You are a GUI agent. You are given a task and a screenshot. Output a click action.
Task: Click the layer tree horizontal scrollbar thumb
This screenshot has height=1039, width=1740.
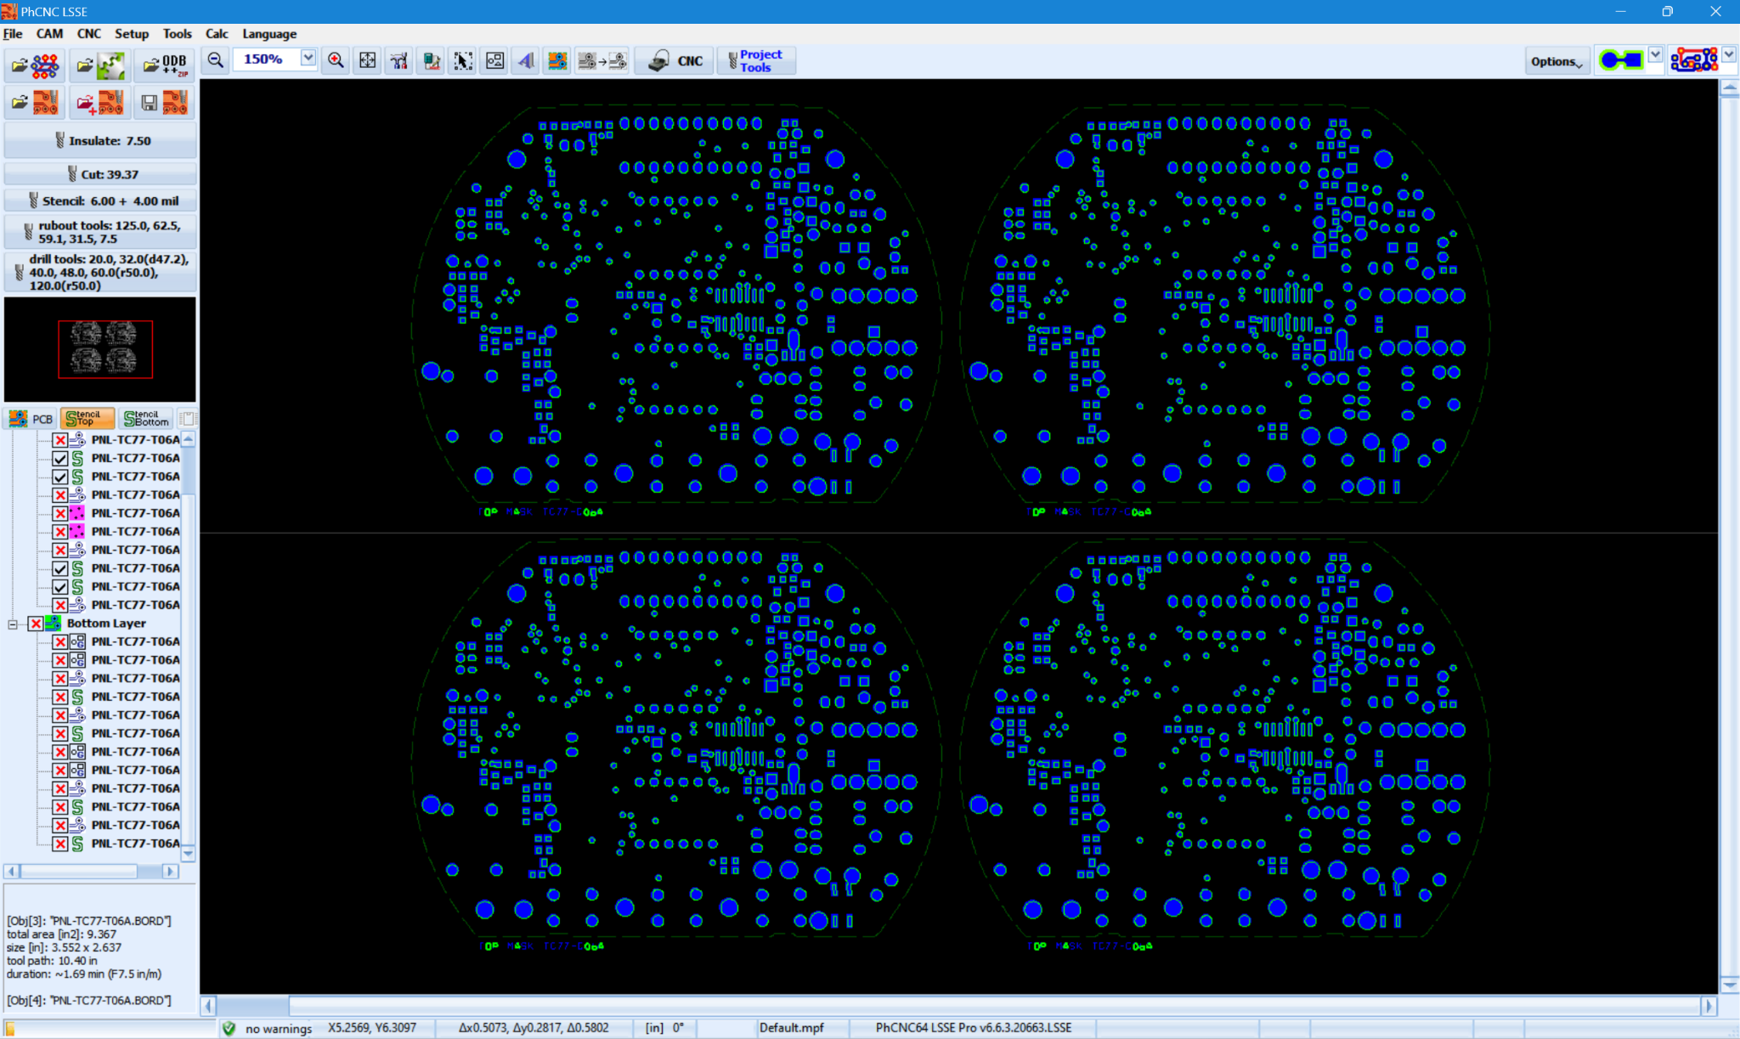click(78, 872)
